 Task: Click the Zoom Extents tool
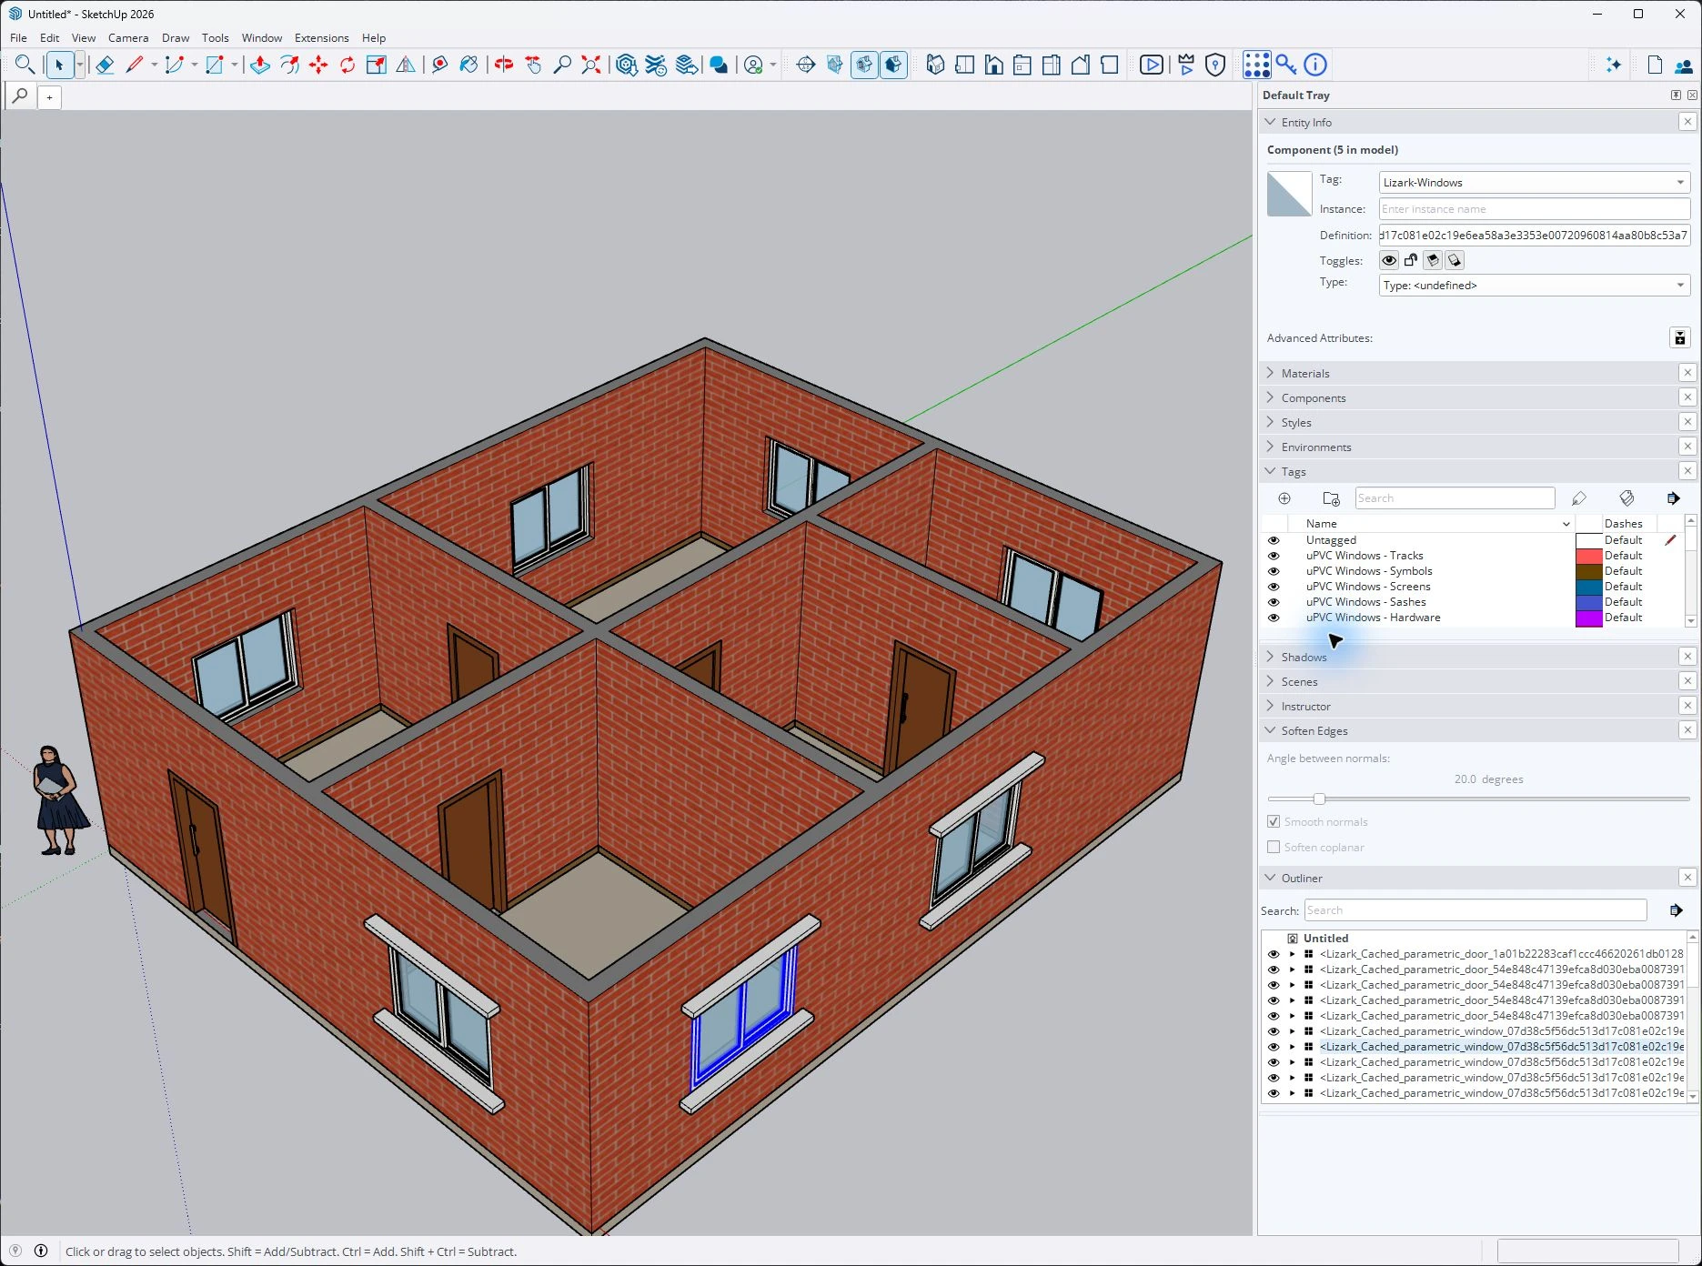tap(591, 65)
